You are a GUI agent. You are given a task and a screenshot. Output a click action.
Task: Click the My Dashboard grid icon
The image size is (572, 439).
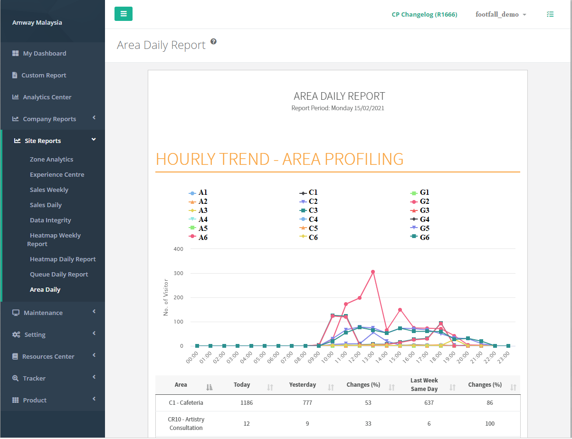pyautogui.click(x=15, y=53)
